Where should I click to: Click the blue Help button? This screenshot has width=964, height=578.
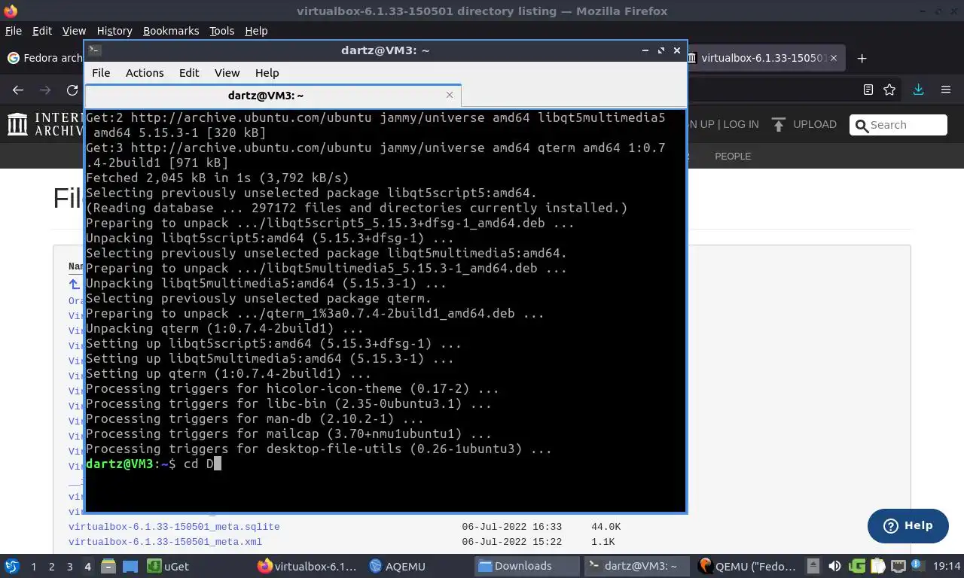click(x=908, y=525)
